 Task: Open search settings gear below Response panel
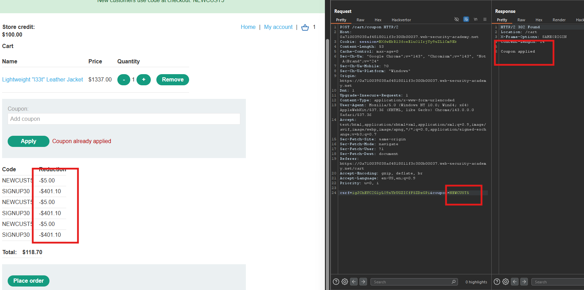[x=506, y=282]
